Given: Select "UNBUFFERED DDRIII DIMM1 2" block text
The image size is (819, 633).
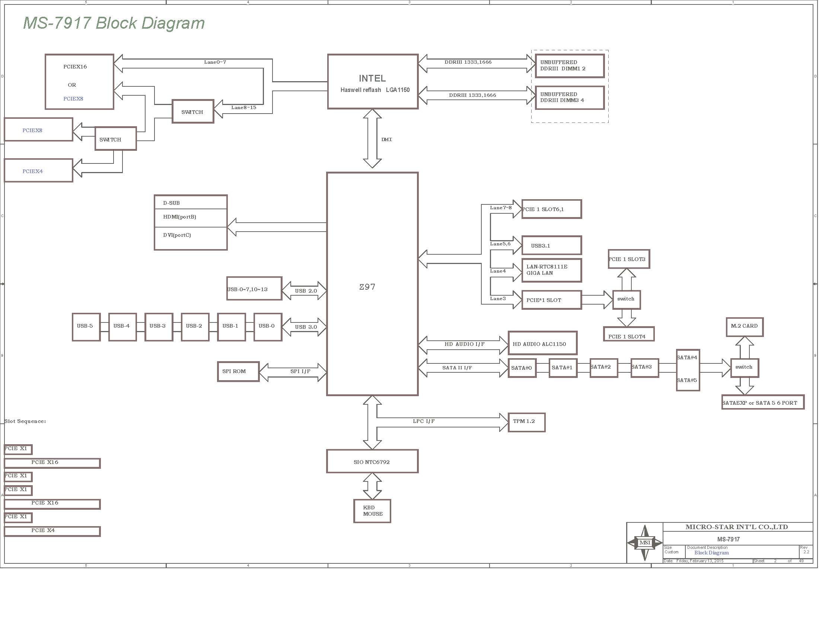Looking at the screenshot, I should (563, 66).
